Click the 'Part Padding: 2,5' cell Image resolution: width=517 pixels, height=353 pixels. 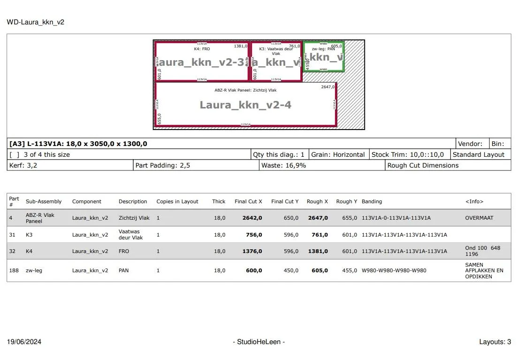pos(196,166)
